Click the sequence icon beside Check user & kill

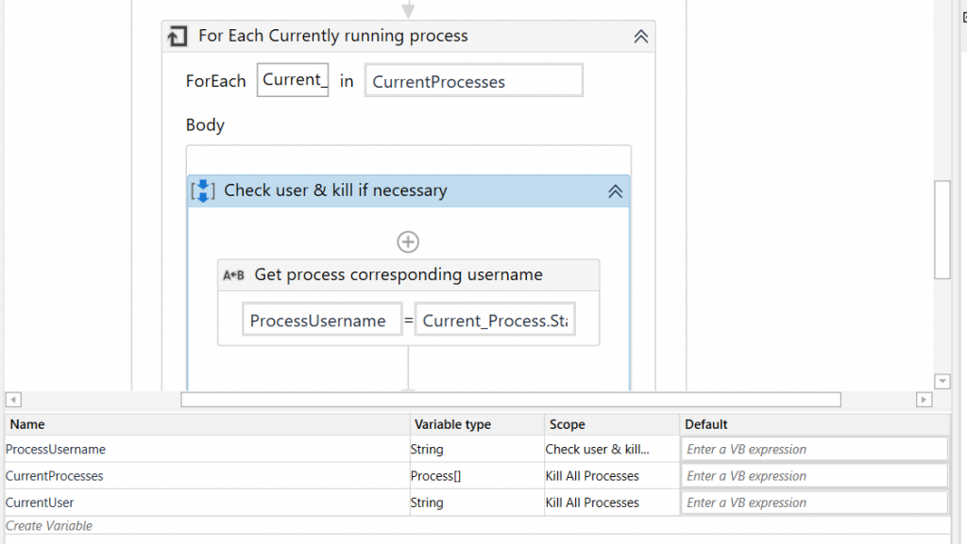click(203, 190)
